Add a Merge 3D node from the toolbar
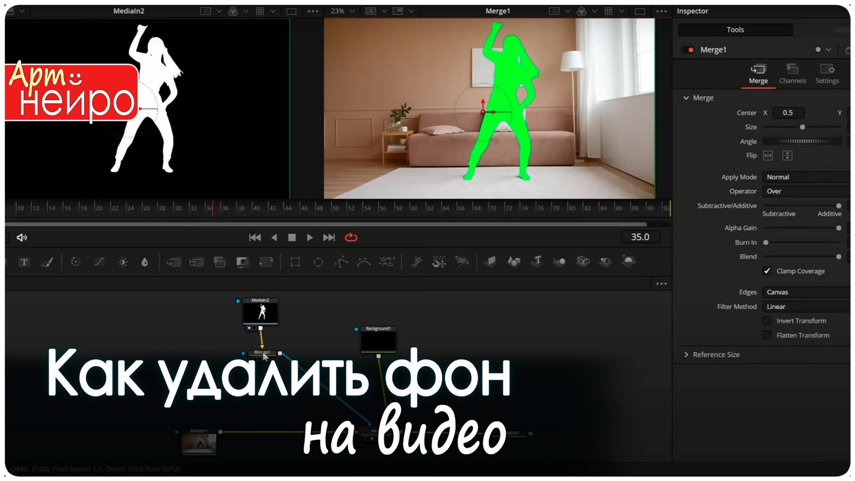The height and width of the screenshot is (481, 855). click(x=560, y=262)
